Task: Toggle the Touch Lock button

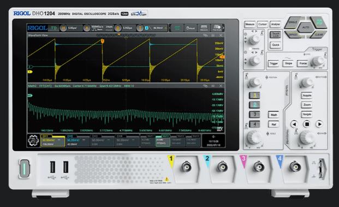Action: [276, 35]
